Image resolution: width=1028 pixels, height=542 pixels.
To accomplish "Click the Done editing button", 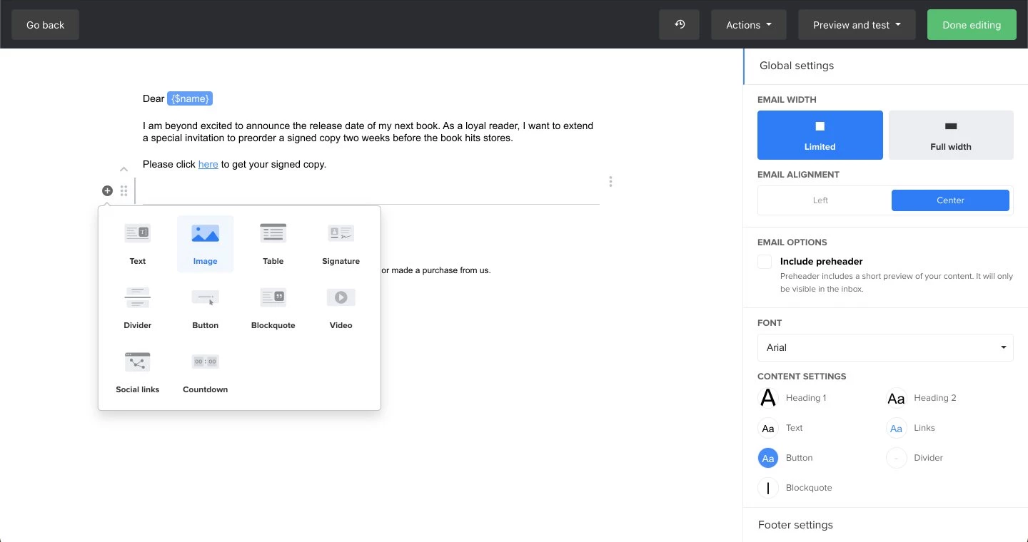I will click(x=971, y=24).
